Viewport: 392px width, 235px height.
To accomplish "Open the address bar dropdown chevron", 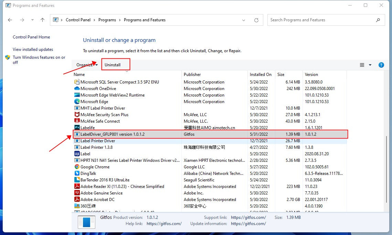I will pos(244,20).
